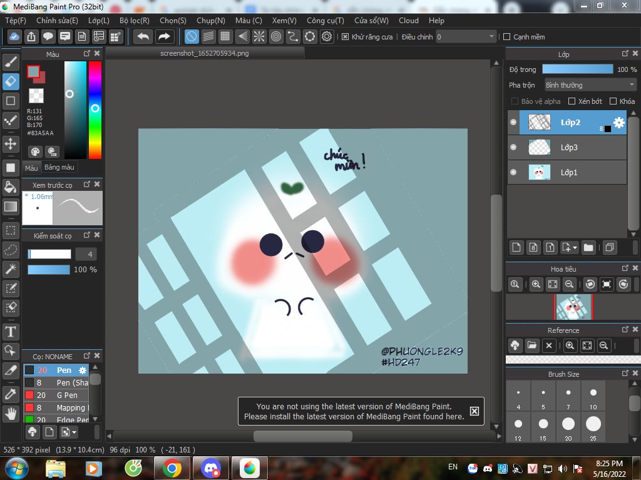Select the Move tool
This screenshot has height=480, width=641.
coord(11,143)
